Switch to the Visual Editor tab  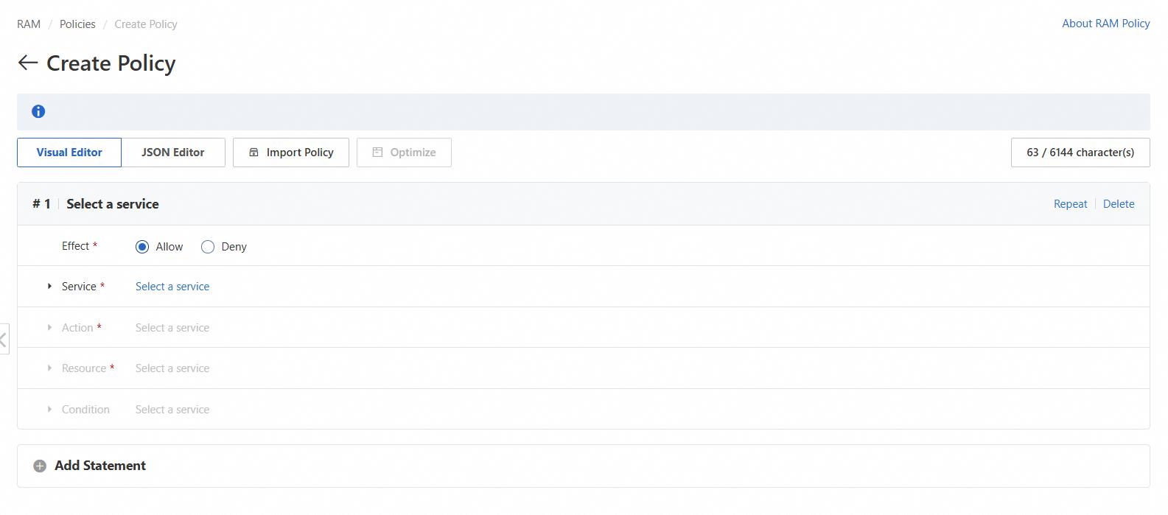69,153
